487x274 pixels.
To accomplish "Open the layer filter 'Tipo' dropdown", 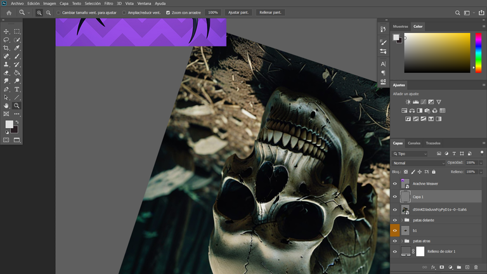I will (x=410, y=153).
